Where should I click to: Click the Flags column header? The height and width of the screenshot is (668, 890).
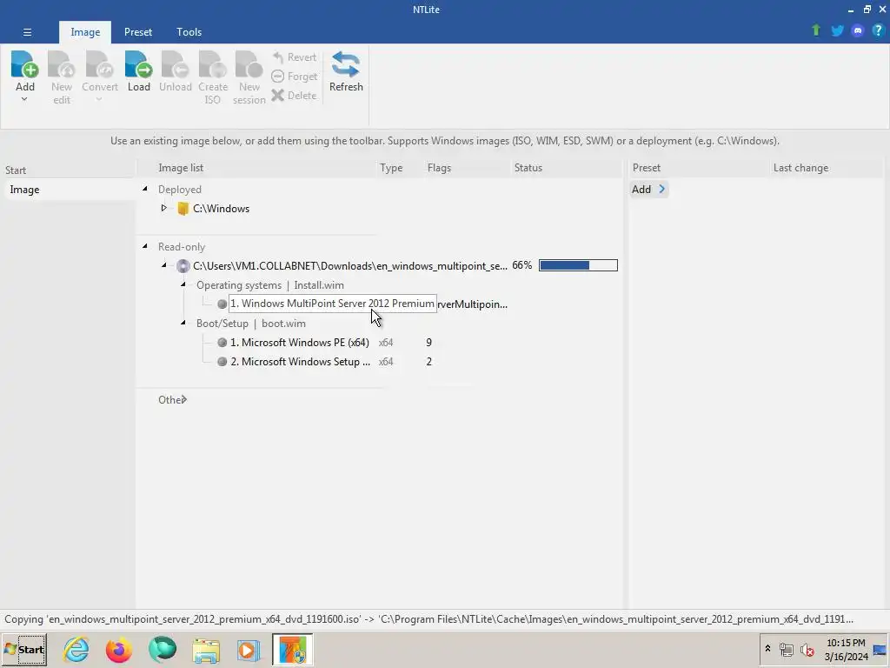click(x=439, y=168)
